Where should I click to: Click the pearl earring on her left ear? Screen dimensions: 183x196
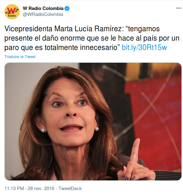coord(97,129)
